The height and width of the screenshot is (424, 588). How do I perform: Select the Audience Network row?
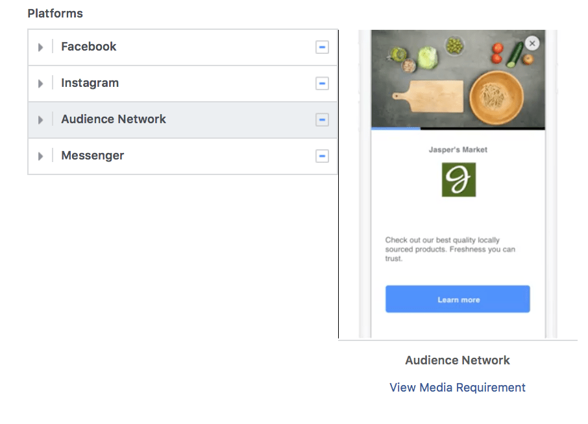tap(114, 119)
